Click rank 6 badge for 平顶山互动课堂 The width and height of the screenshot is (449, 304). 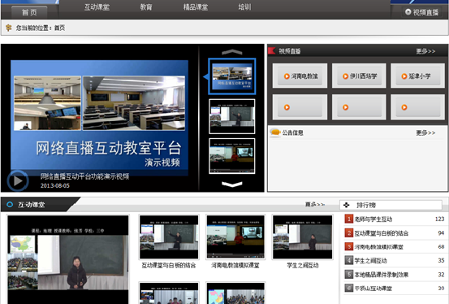coord(349,288)
